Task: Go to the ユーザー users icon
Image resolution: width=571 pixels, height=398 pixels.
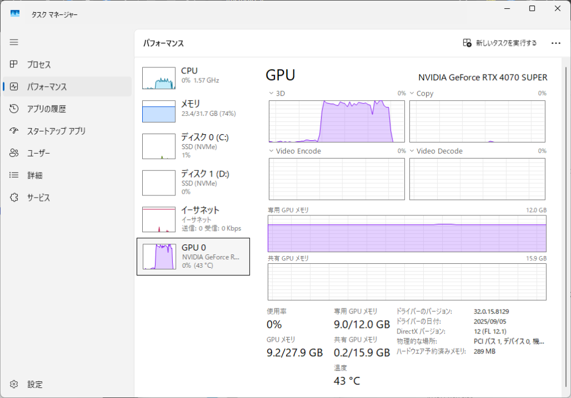Action: click(x=14, y=153)
